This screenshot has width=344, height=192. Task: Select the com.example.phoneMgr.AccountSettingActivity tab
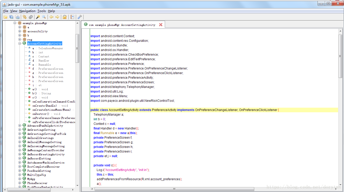click(122, 25)
